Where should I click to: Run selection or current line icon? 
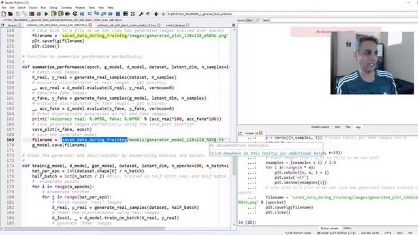click(68, 14)
